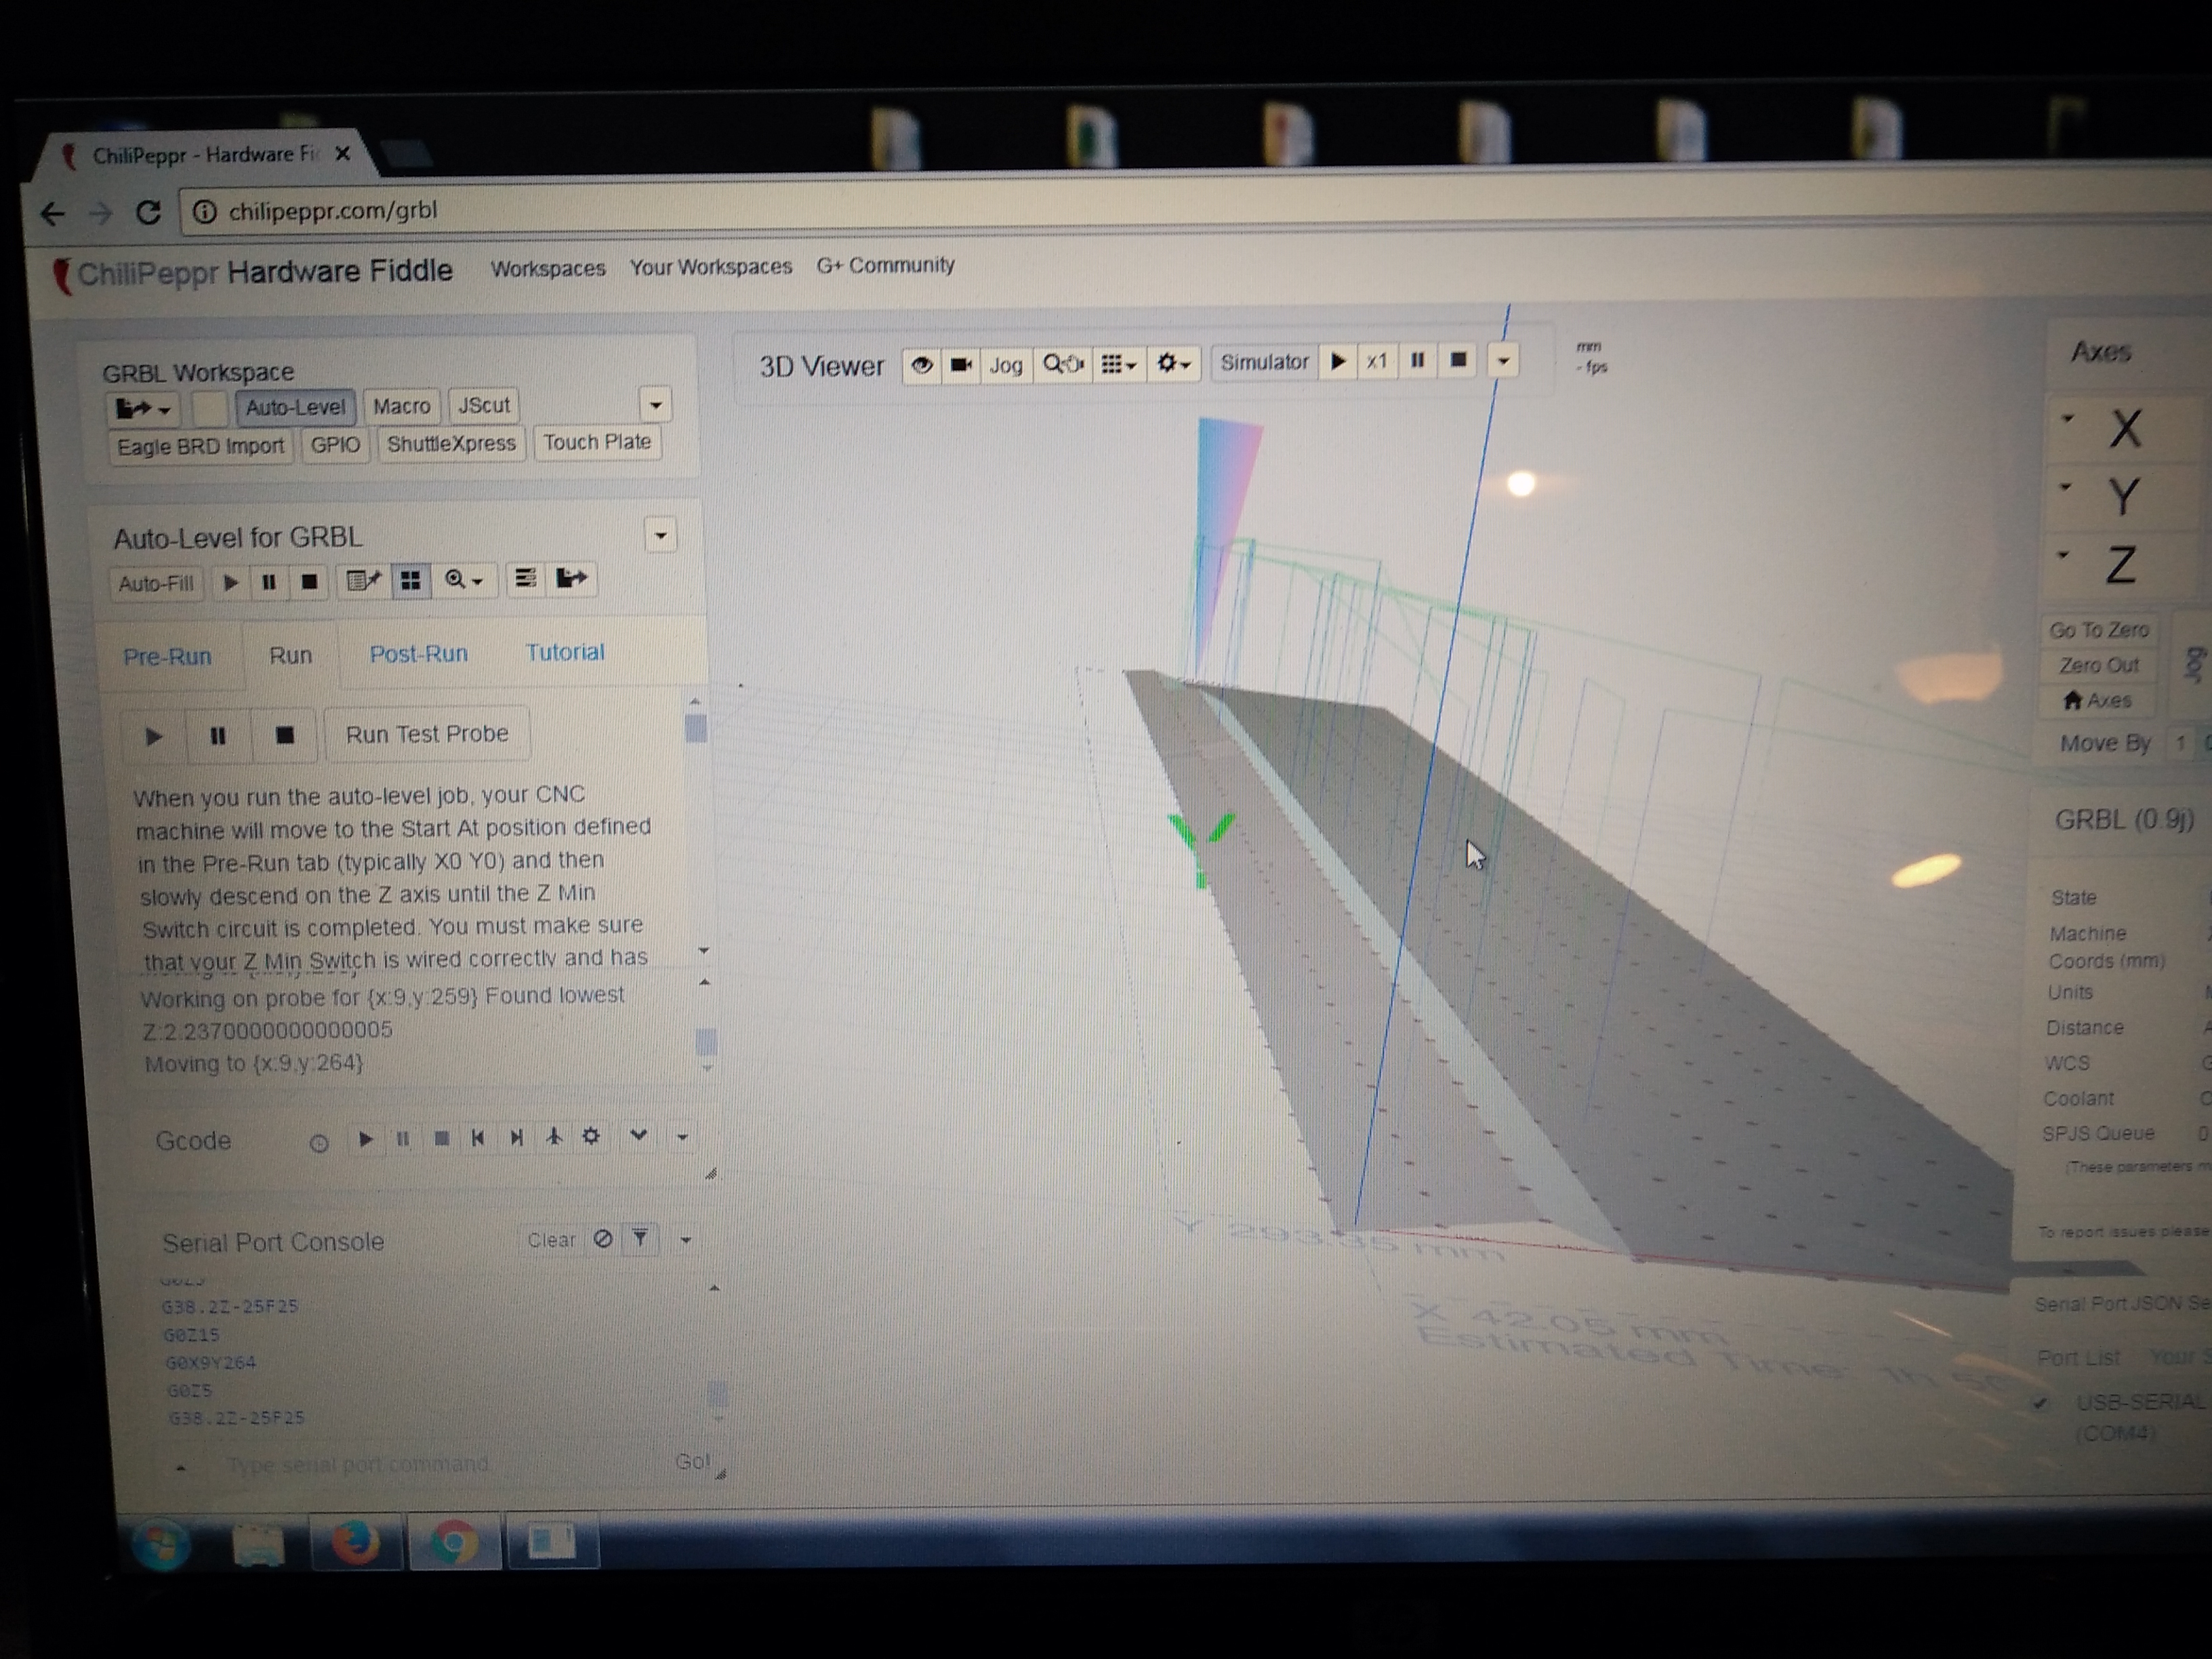Click the browser back arrow

pyautogui.click(x=53, y=213)
